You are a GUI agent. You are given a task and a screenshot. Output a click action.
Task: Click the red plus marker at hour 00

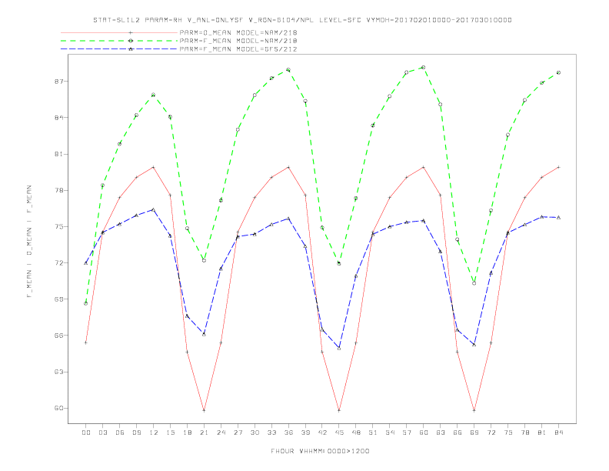(86, 342)
